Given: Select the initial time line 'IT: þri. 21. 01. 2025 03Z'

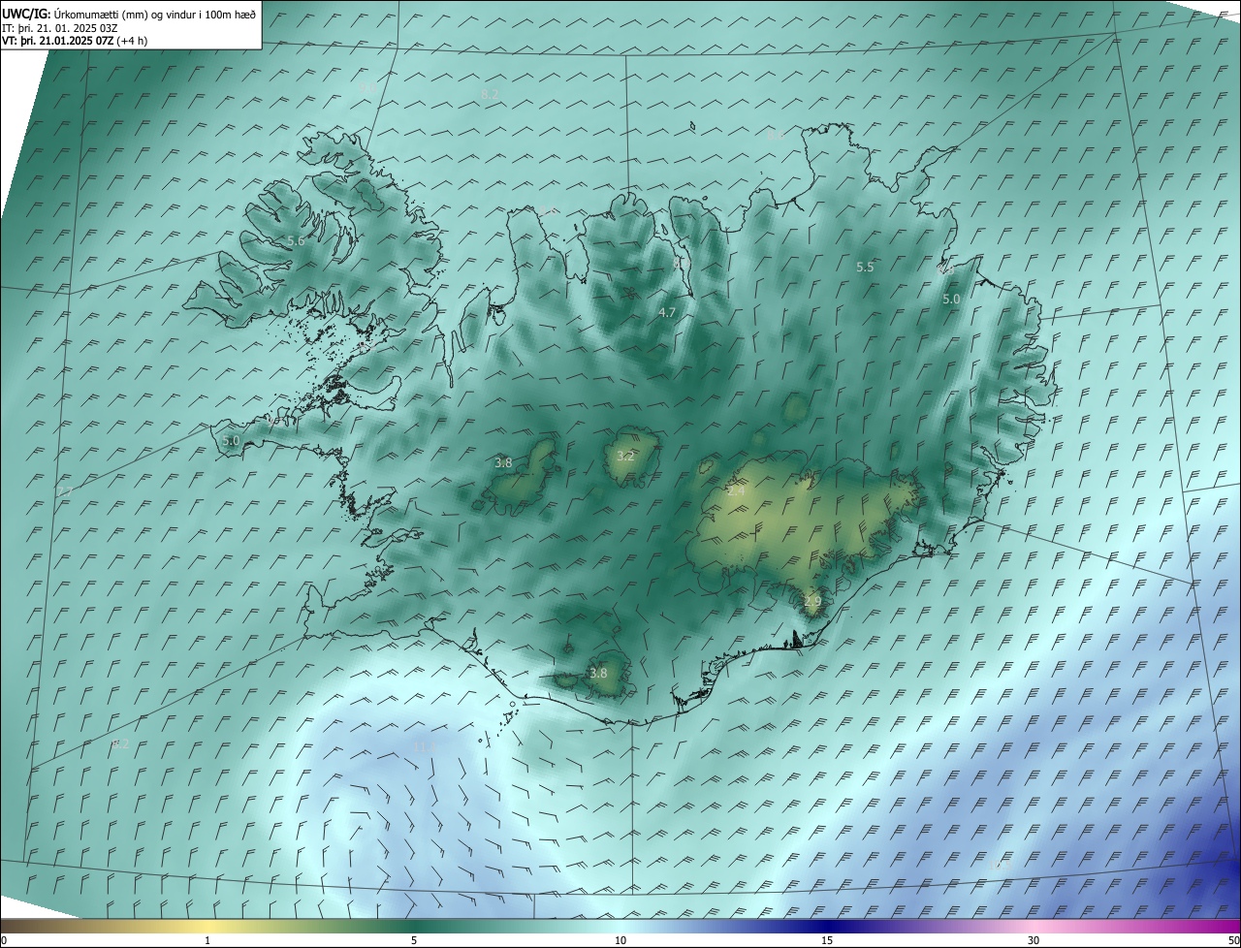Looking at the screenshot, I should 60,27.
